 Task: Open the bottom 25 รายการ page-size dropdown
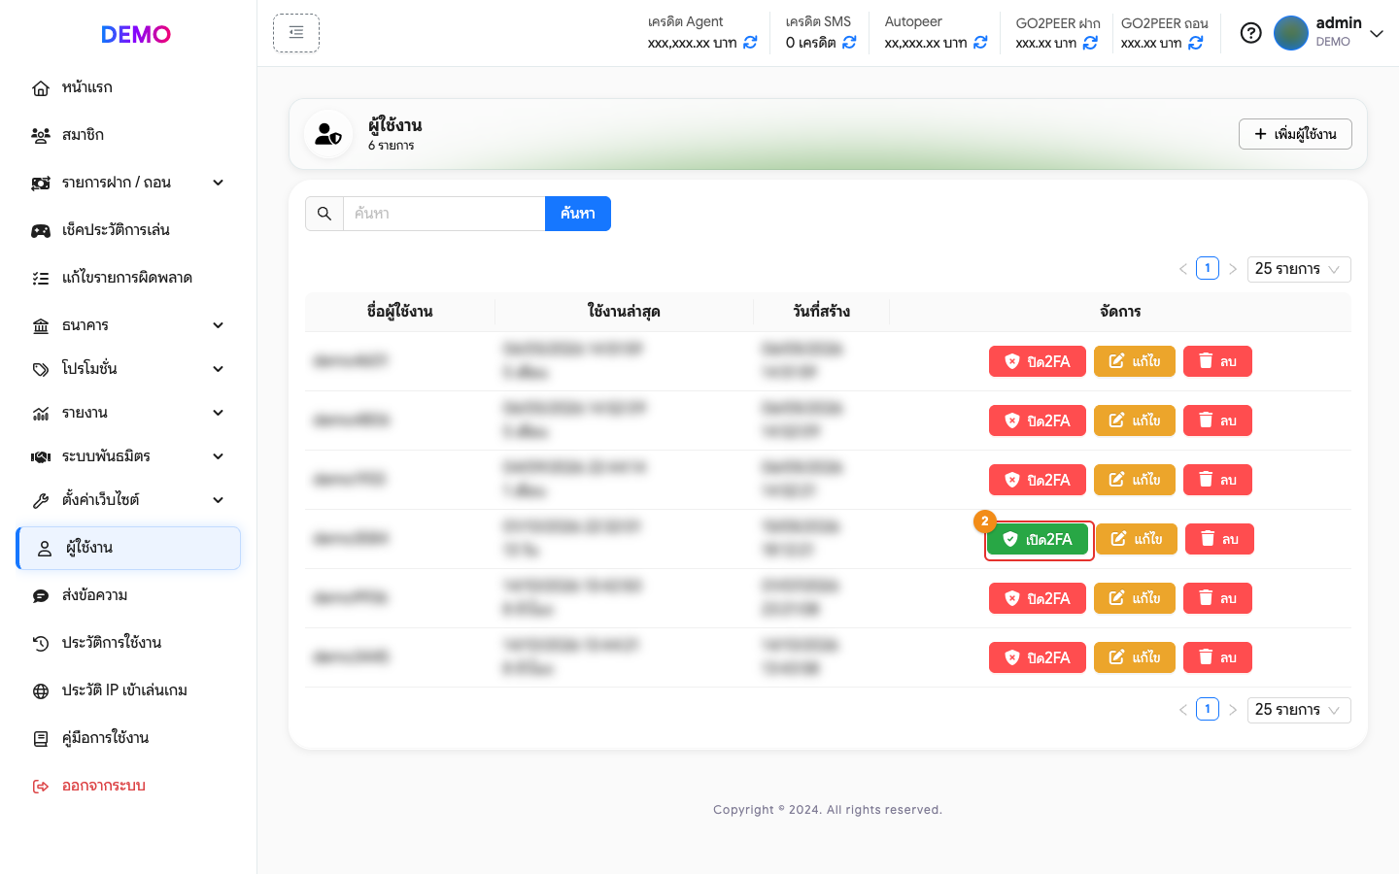click(x=1299, y=710)
